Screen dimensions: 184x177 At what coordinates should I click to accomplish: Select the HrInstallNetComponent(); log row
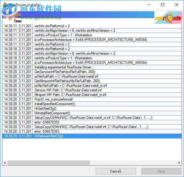click(92, 113)
